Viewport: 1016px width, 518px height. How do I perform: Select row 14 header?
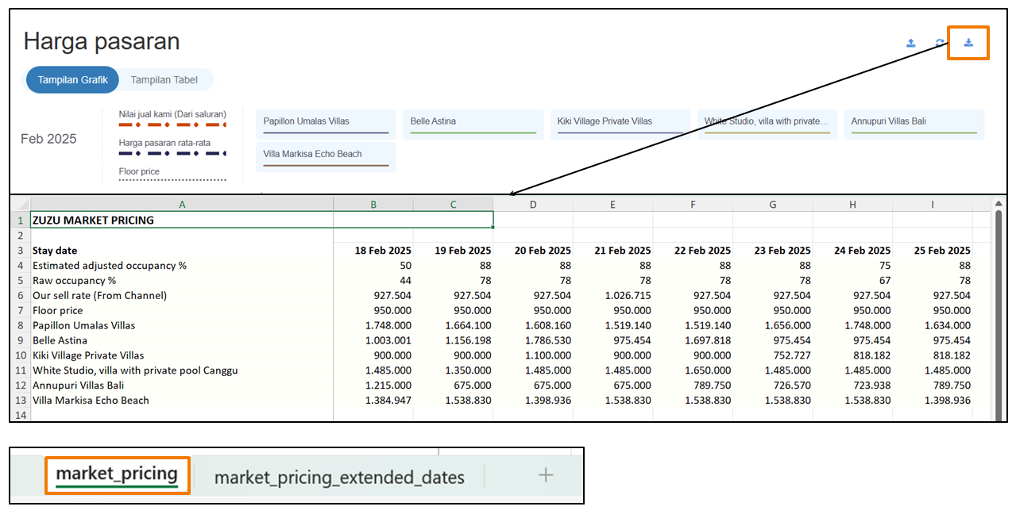coord(21,415)
